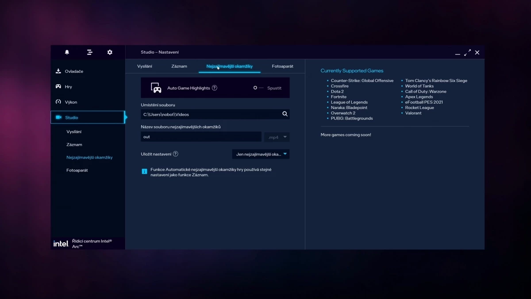Click Crossfire in the games list
This screenshot has width=531, height=299.
click(x=340, y=86)
